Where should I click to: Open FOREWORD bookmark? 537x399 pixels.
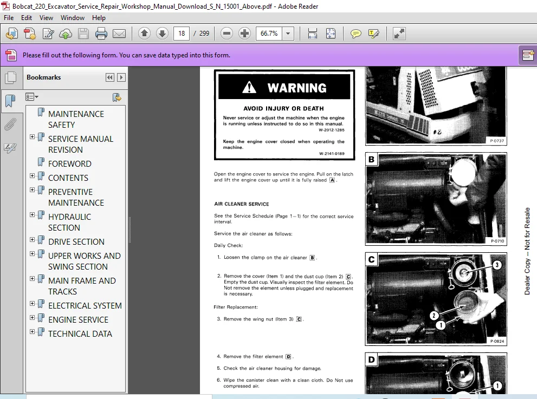70,164
